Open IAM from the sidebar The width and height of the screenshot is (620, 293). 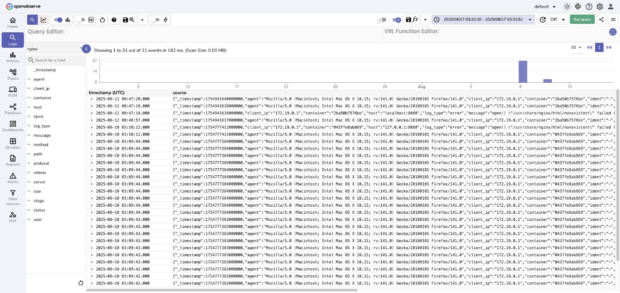click(x=12, y=217)
